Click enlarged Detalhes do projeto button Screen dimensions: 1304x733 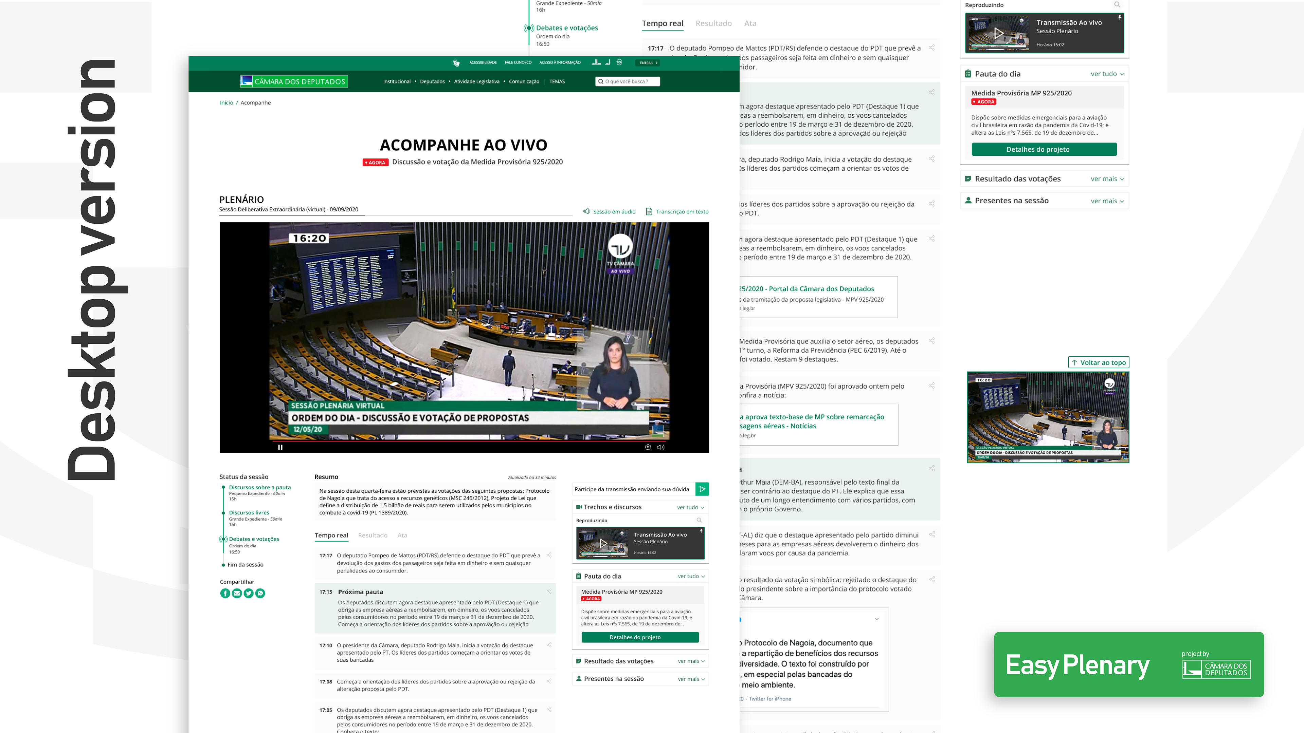1044,149
